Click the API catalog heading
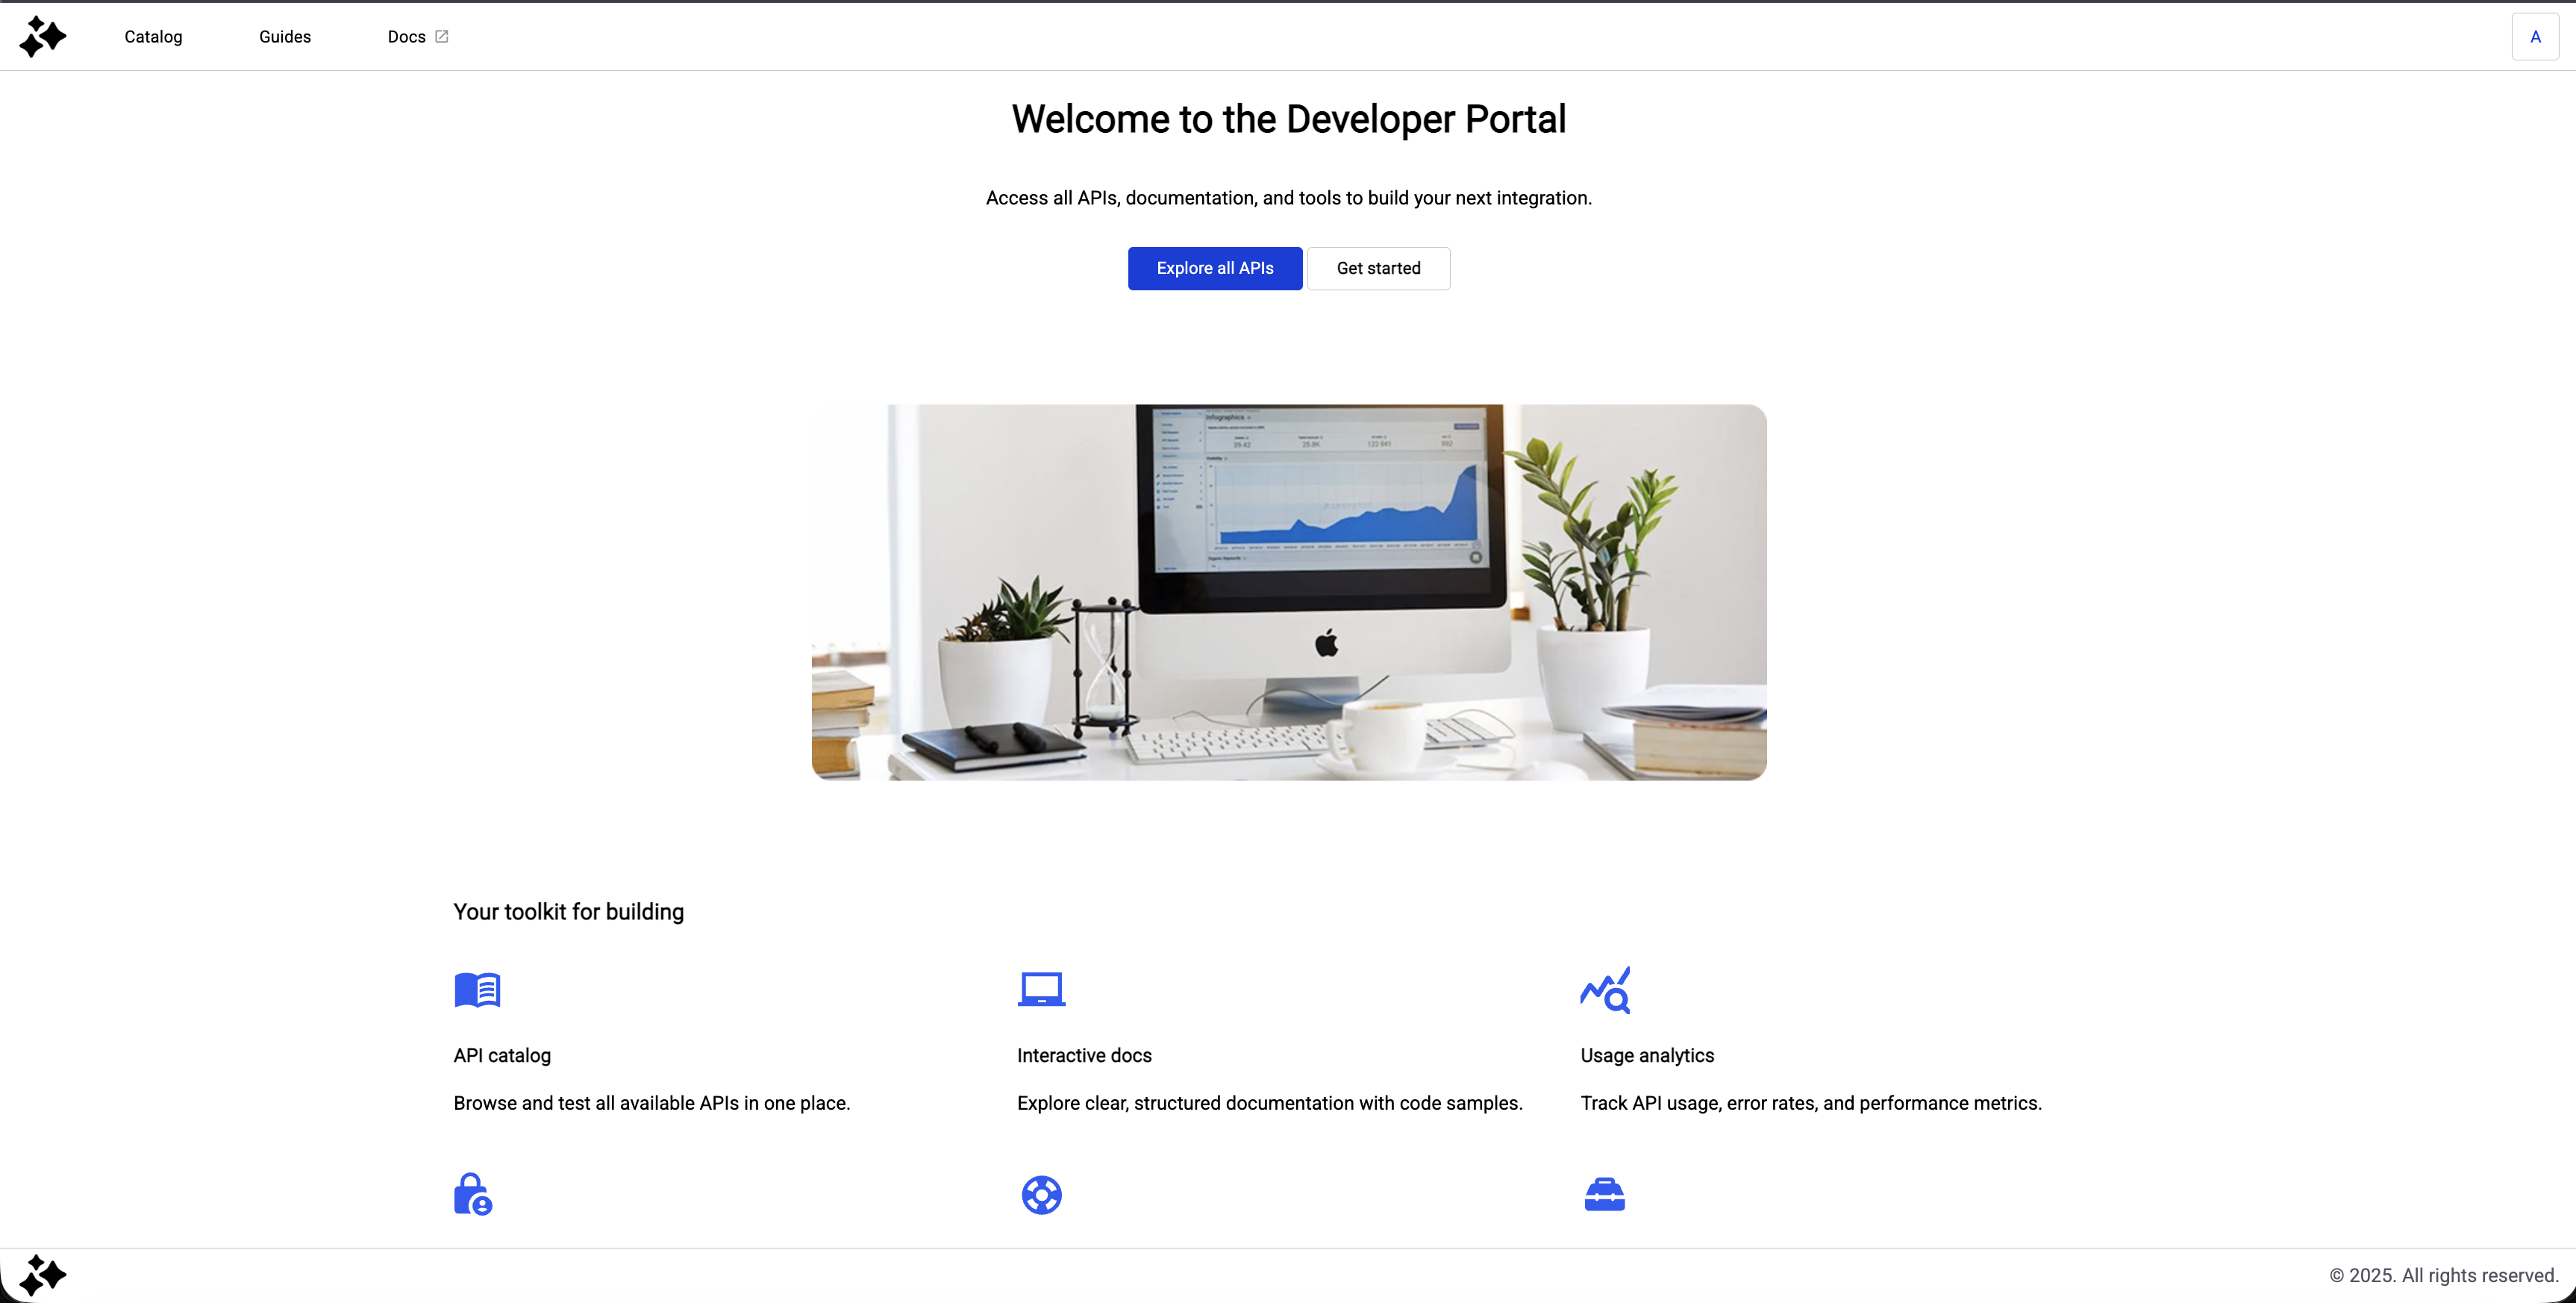This screenshot has width=2576, height=1303. pyautogui.click(x=502, y=1055)
